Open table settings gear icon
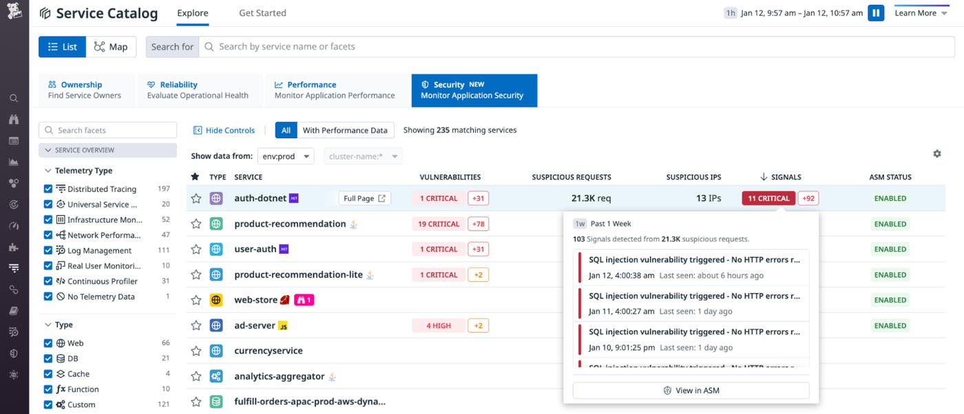 click(937, 154)
